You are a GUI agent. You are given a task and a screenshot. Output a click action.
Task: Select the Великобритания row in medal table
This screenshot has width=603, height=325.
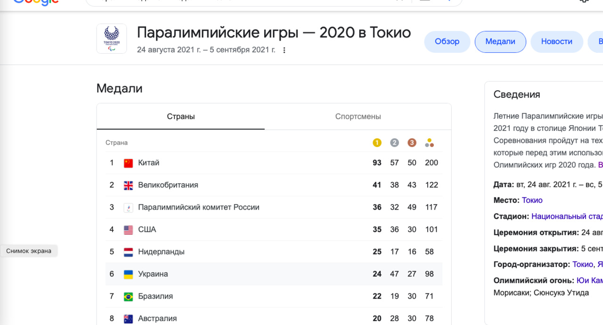pos(274,185)
